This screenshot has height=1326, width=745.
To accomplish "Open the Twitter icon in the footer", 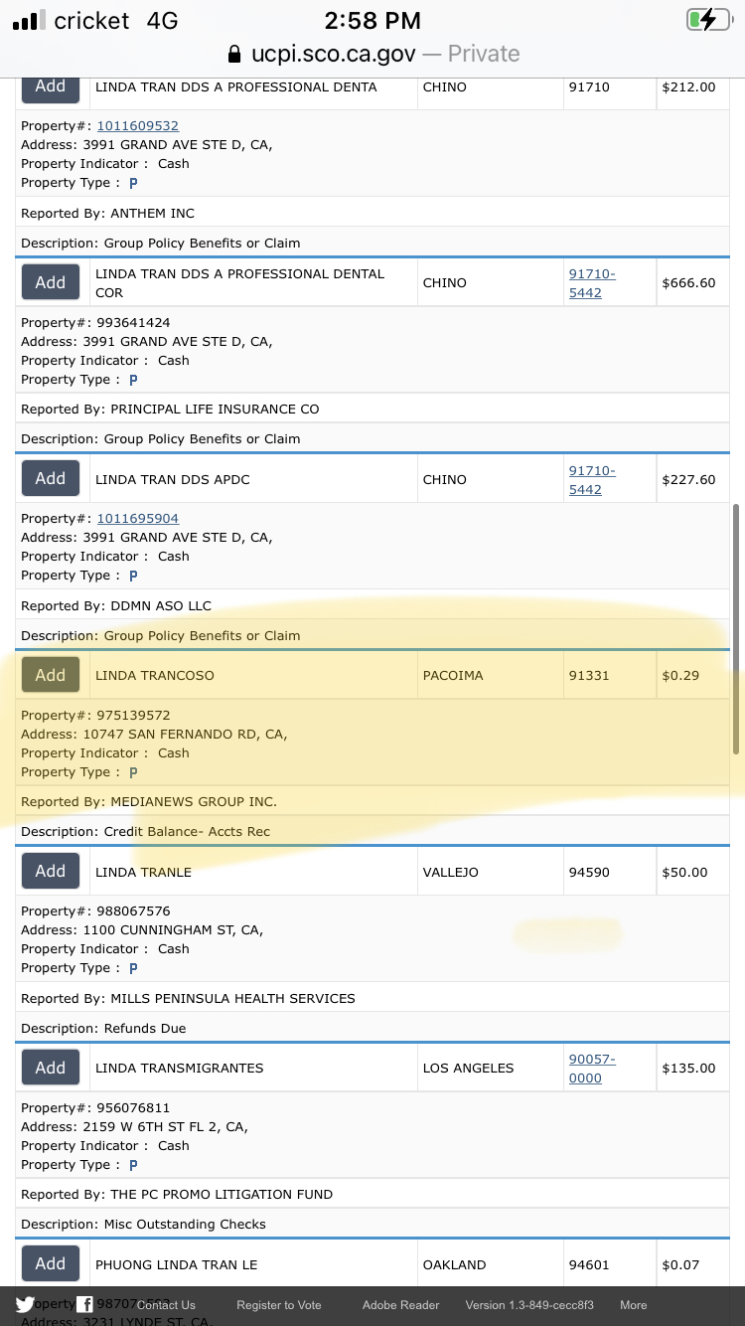I will (24, 1304).
